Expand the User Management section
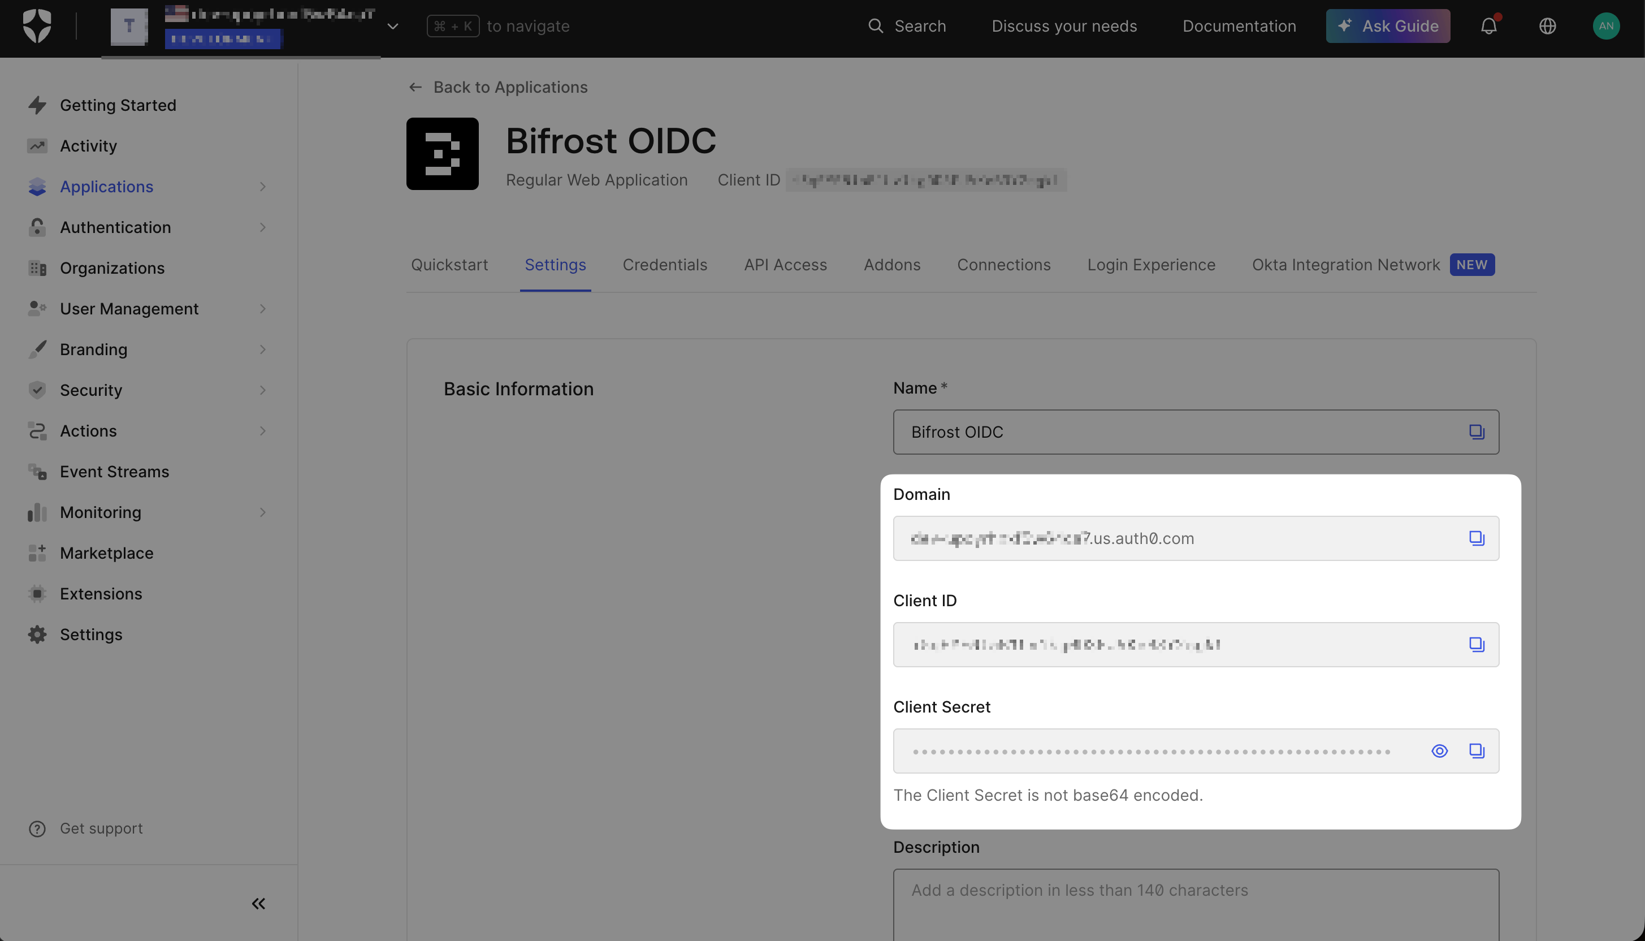Image resolution: width=1645 pixels, height=941 pixels. (262, 308)
